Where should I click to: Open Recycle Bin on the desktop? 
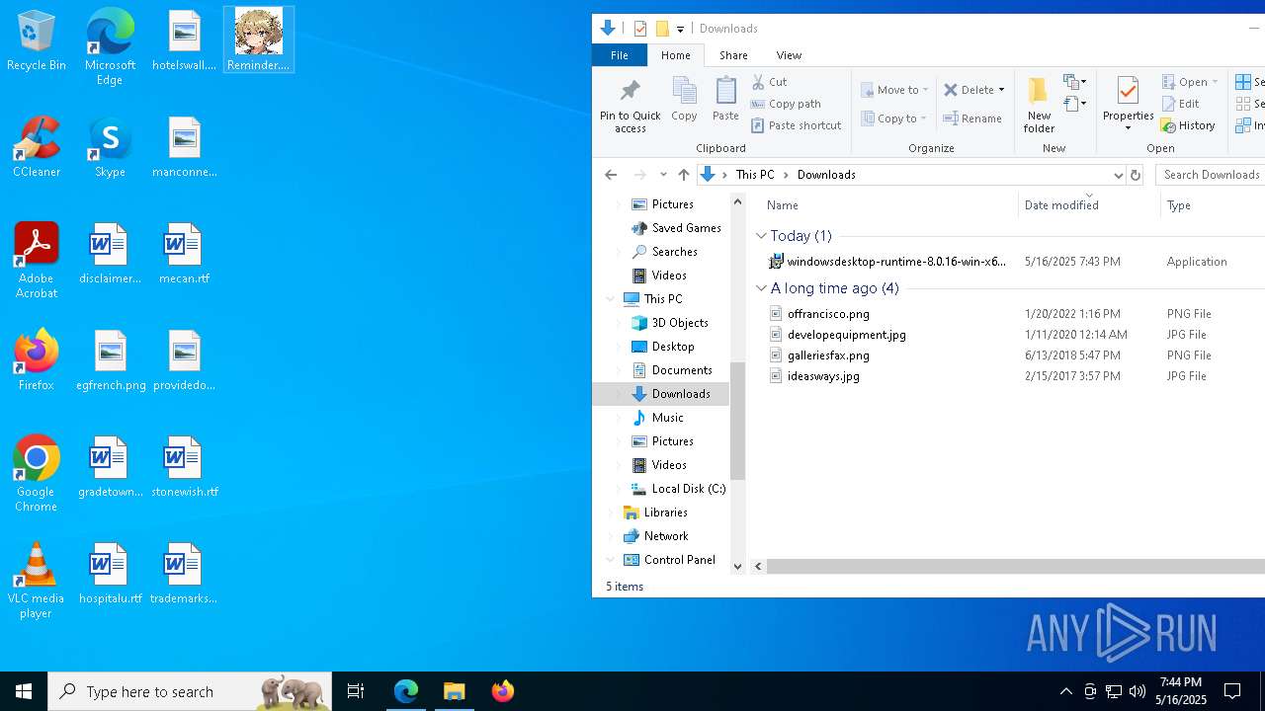pos(37,41)
